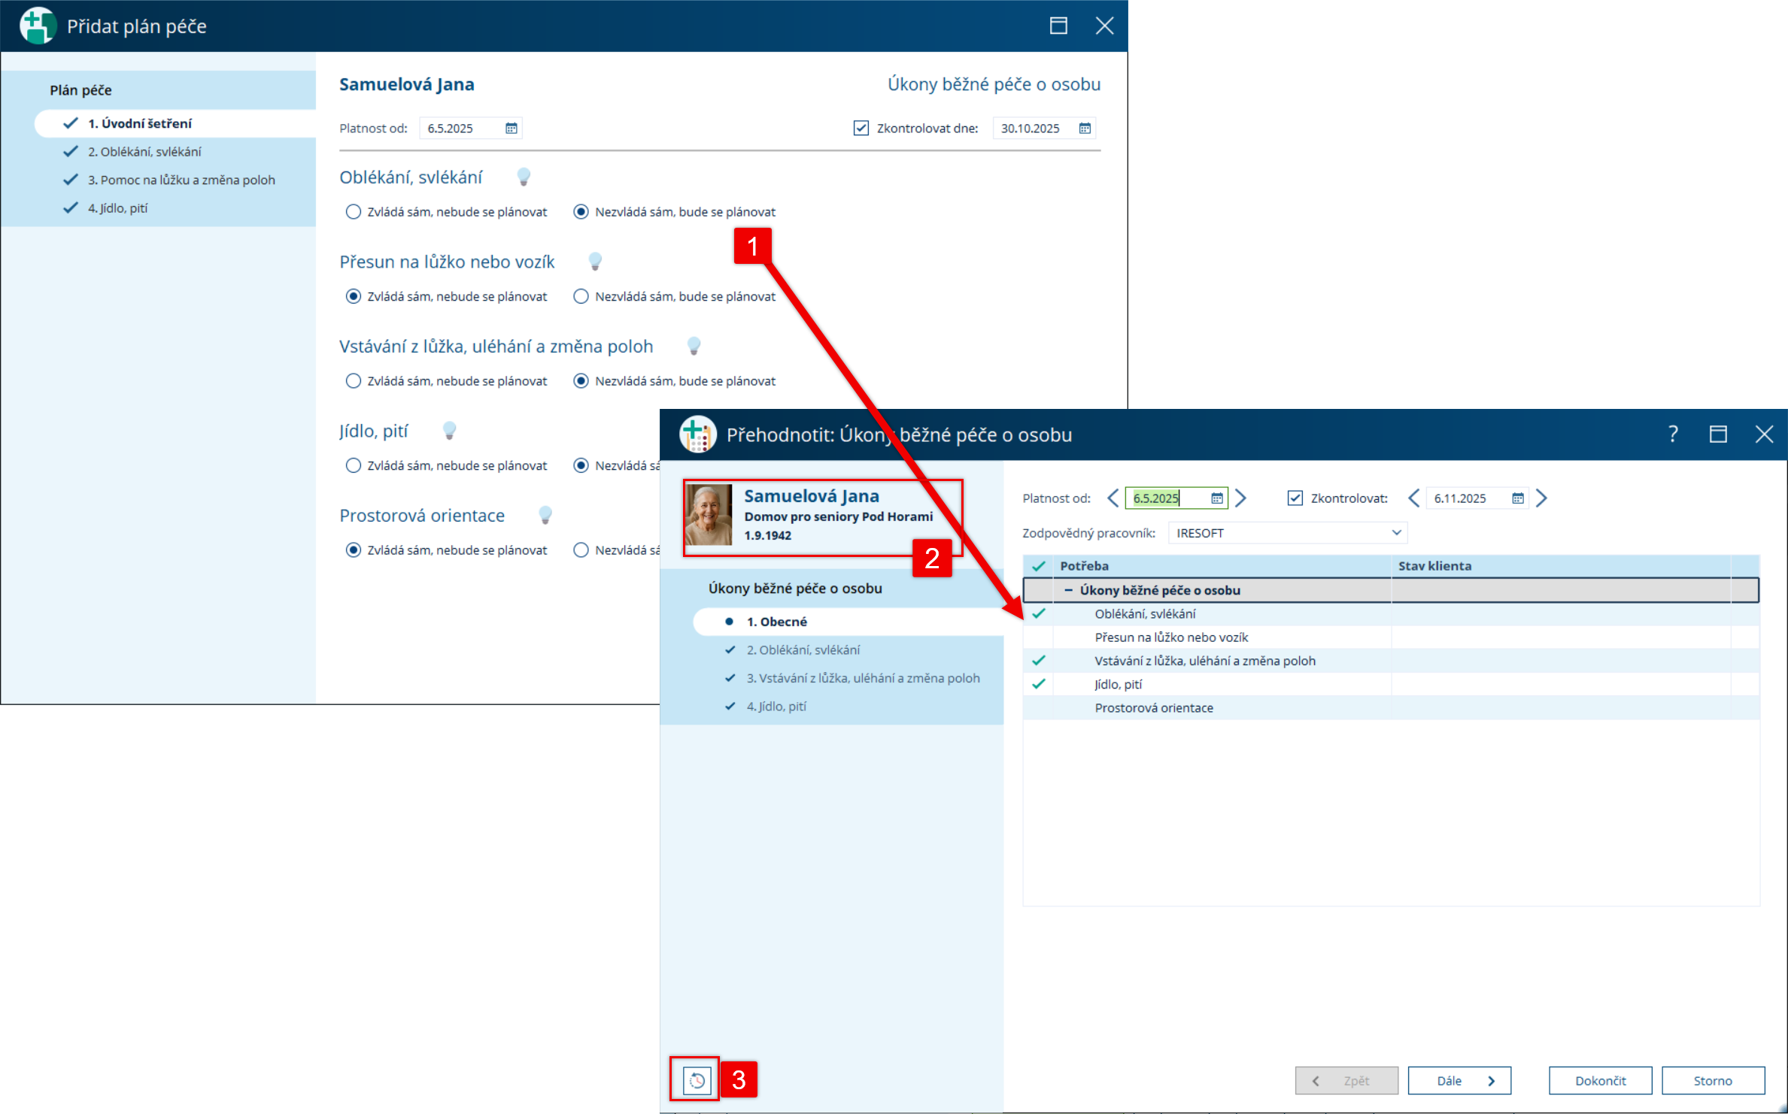Viewport: 1788px width, 1114px height.
Task: Open calendar picker for Zkontrolovat 6.11.2025
Action: pyautogui.click(x=1517, y=498)
